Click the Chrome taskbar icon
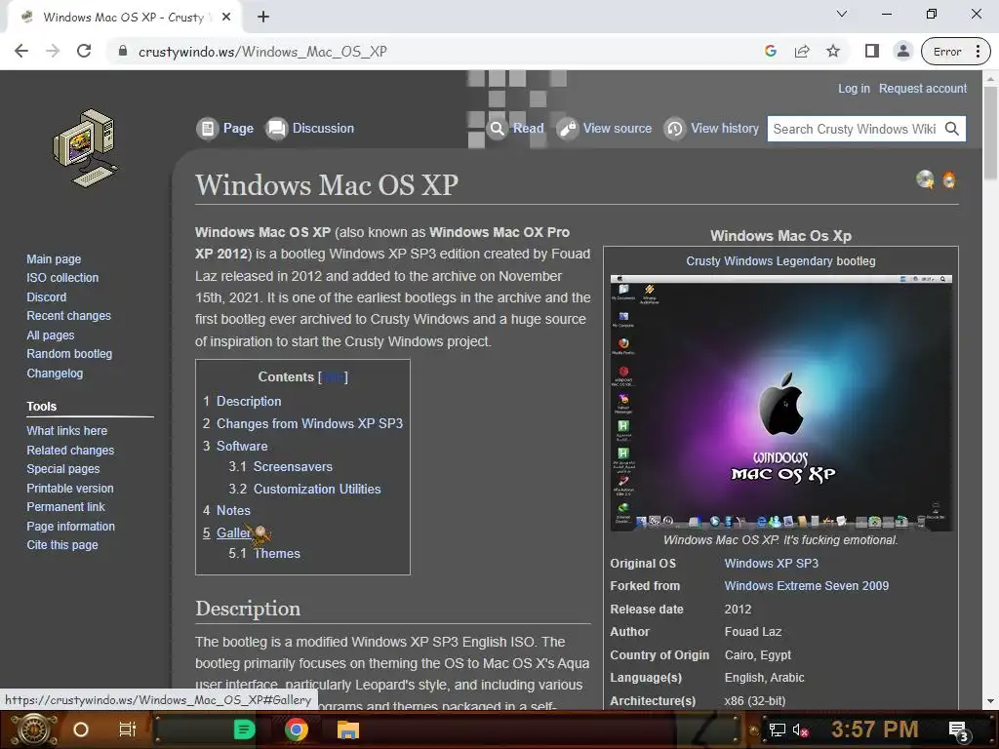 (297, 729)
